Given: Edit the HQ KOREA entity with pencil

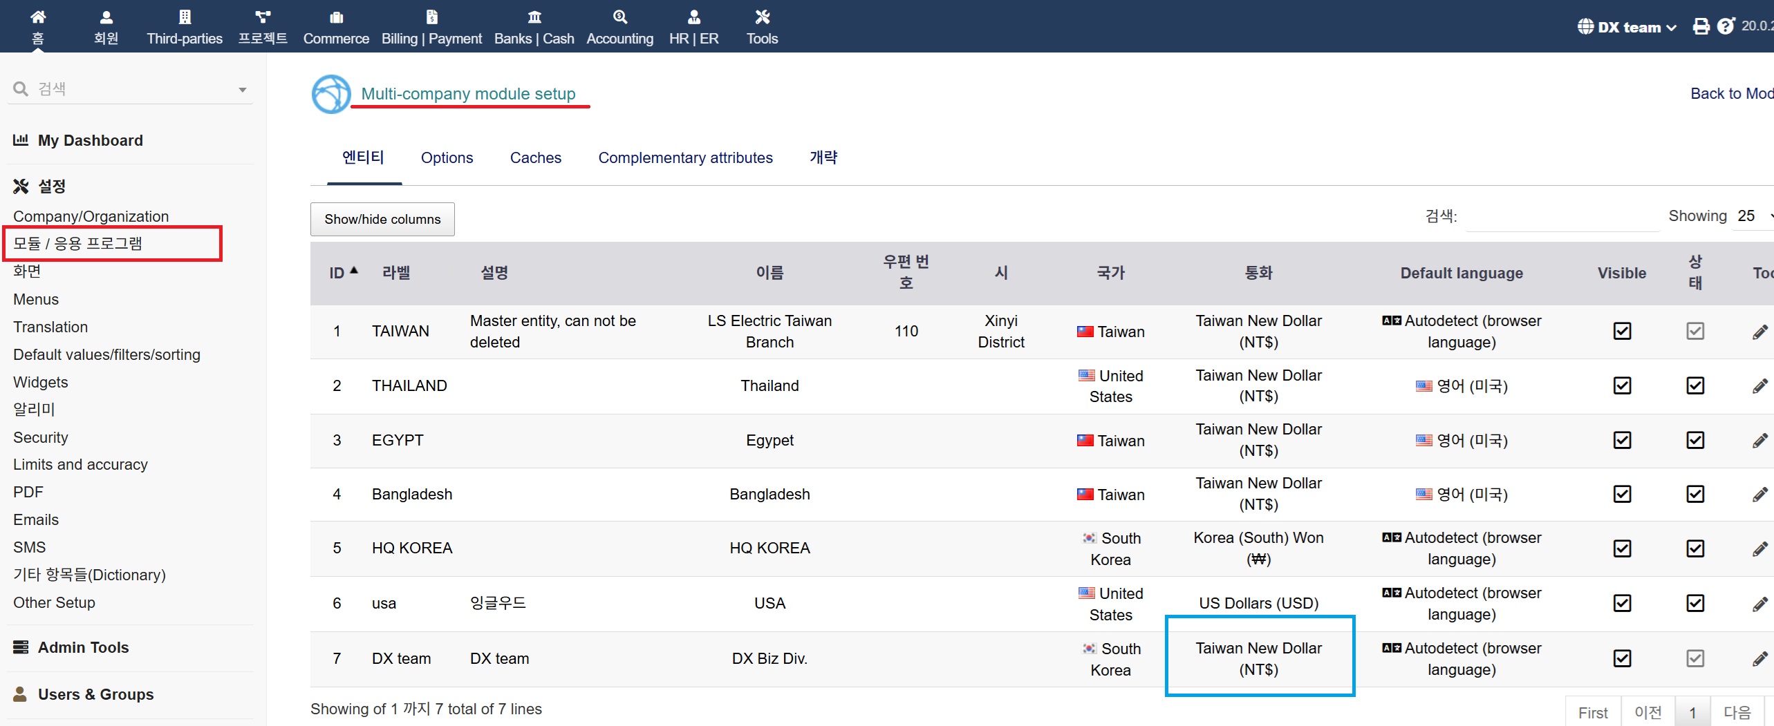Looking at the screenshot, I should pos(1759,549).
